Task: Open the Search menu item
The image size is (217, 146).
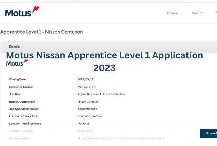Action: [198, 13]
